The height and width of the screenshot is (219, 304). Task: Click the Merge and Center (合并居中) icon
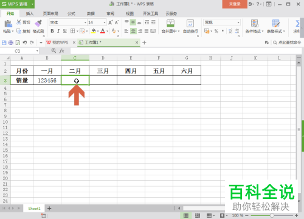(x=170, y=24)
